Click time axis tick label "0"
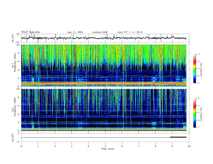 (21, 146)
